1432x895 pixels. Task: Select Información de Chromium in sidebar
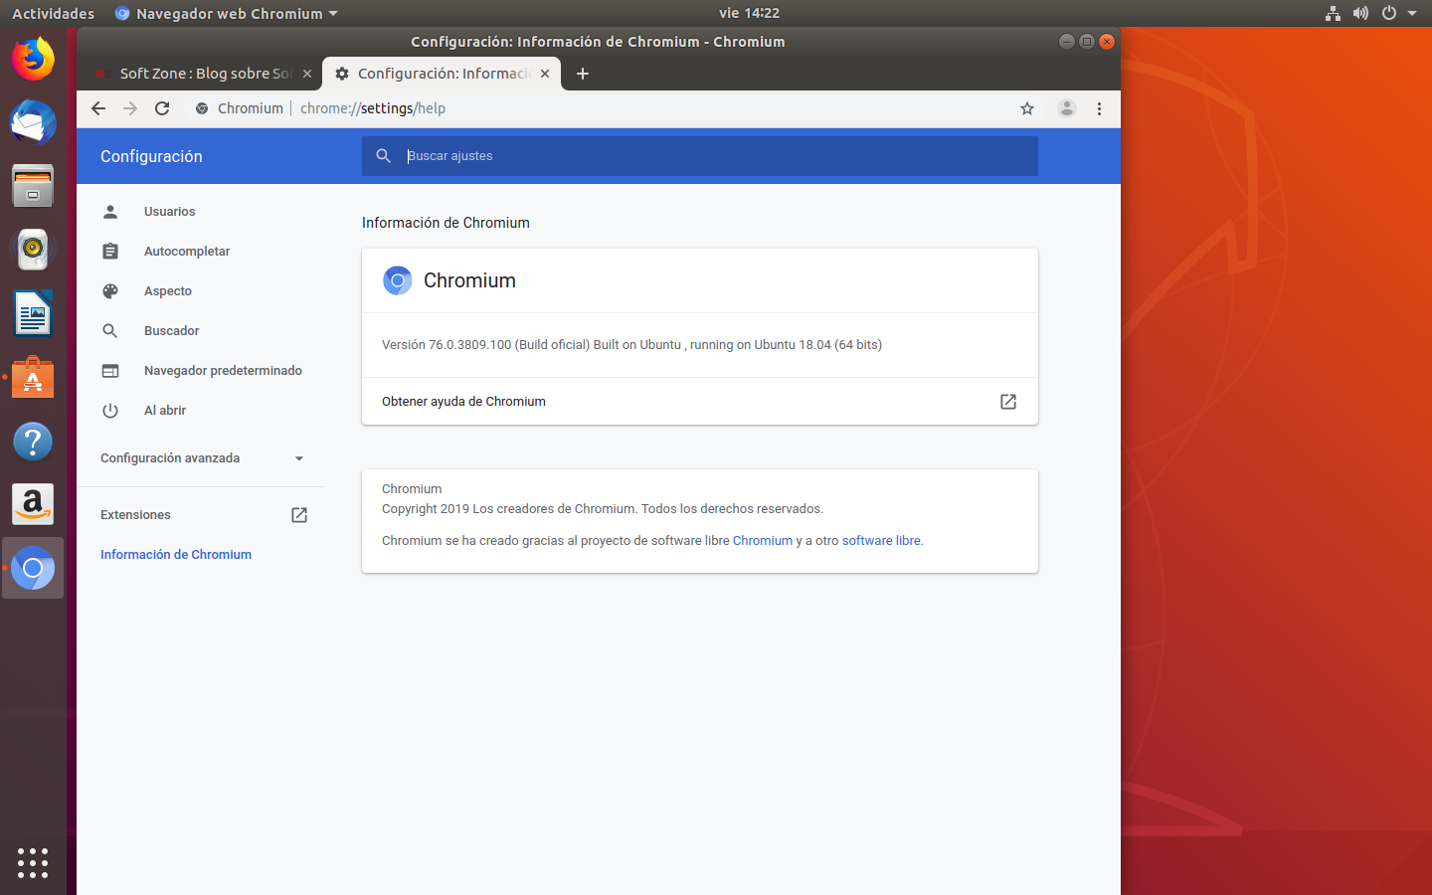click(176, 555)
